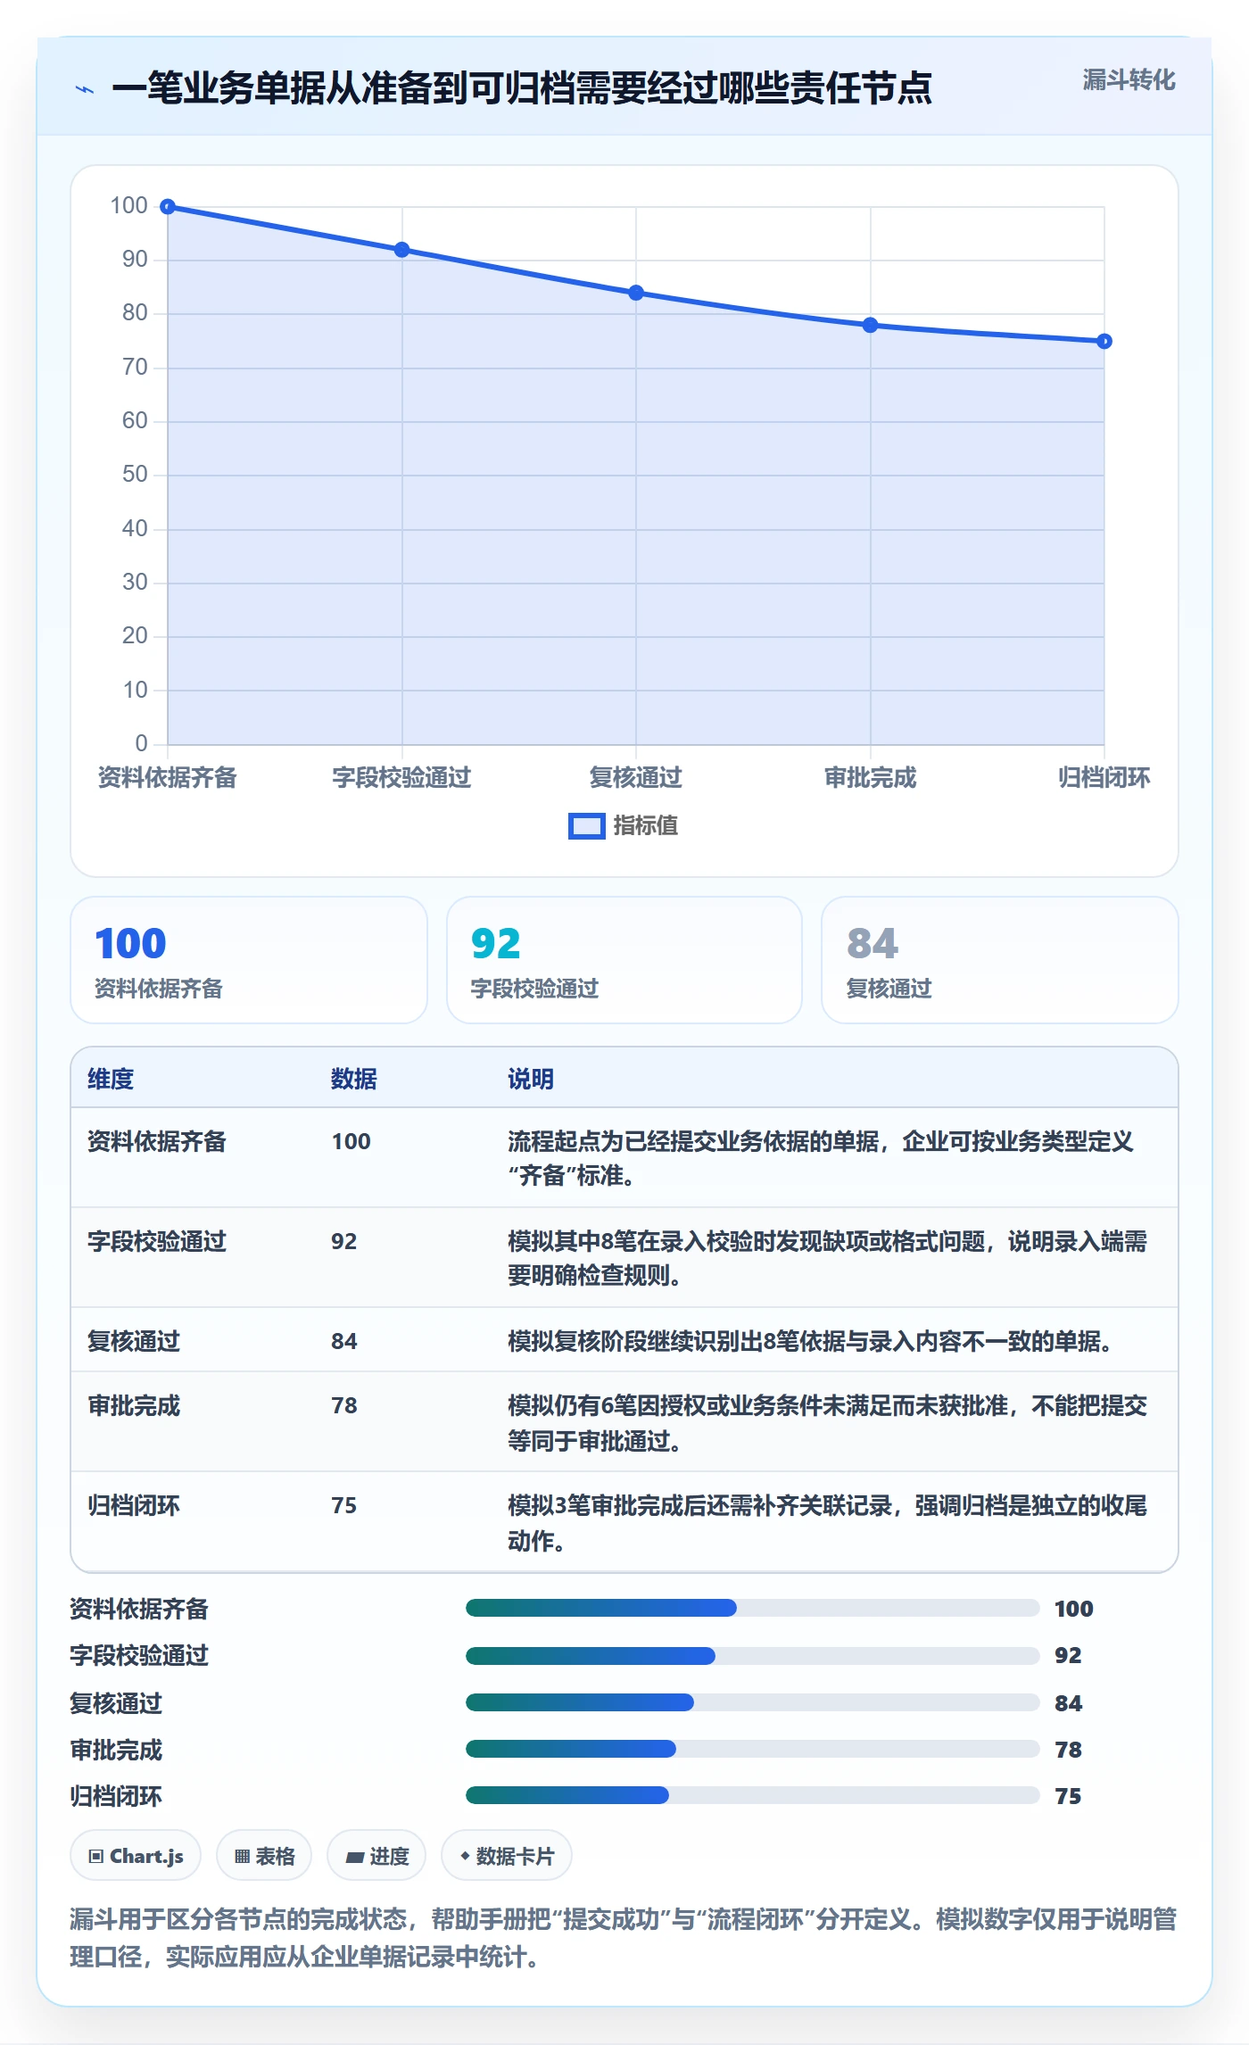Open the 84 复核通过 data card
Viewport: 1249px width, 2045px height.
1000,960
